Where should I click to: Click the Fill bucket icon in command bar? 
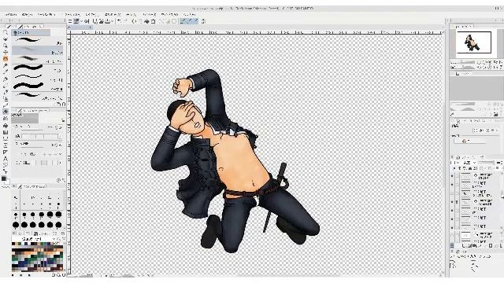(146, 21)
